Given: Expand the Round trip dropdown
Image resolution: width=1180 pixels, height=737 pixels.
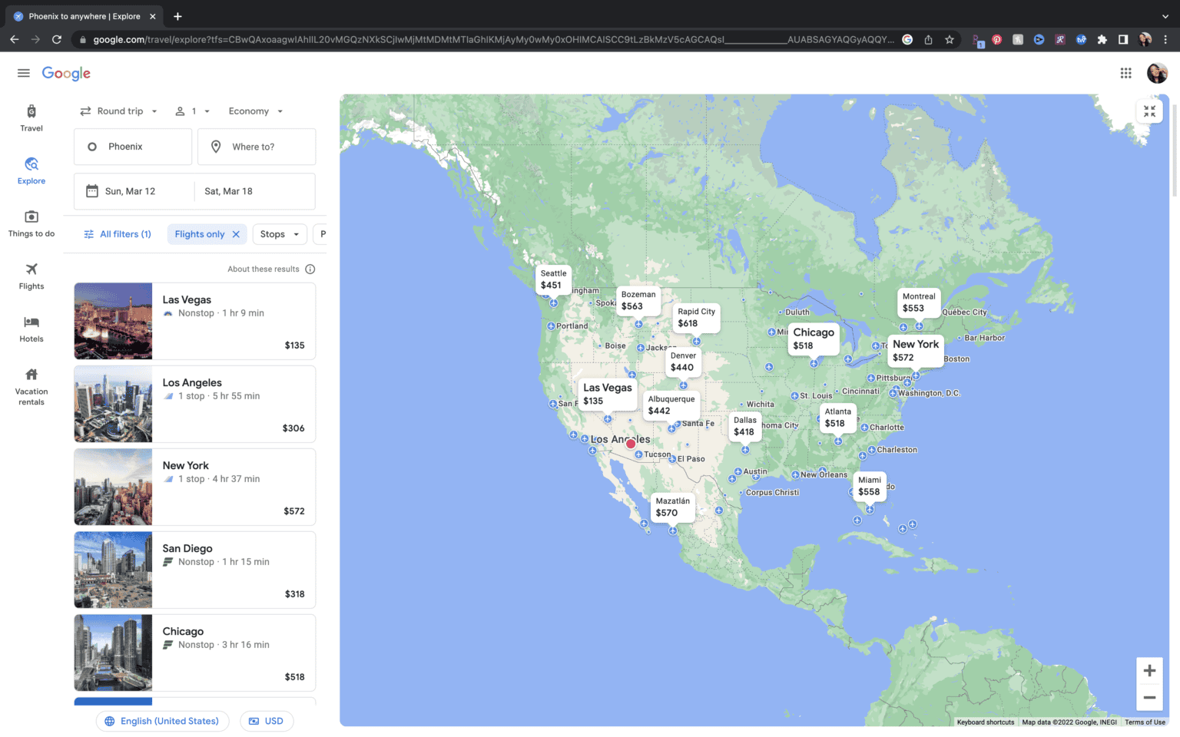Looking at the screenshot, I should tap(119, 111).
